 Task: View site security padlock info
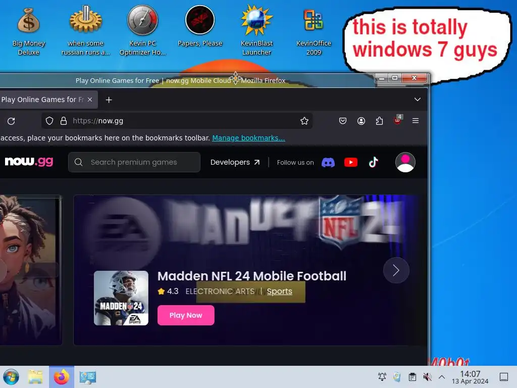(64, 121)
